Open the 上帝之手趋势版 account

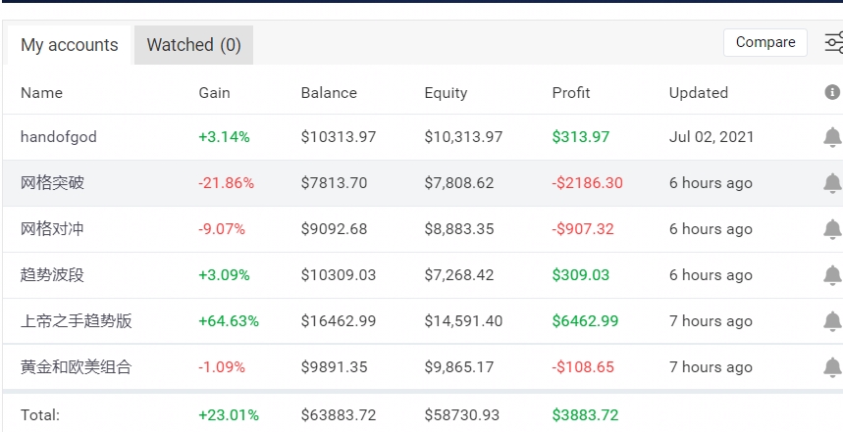pyautogui.click(x=76, y=321)
